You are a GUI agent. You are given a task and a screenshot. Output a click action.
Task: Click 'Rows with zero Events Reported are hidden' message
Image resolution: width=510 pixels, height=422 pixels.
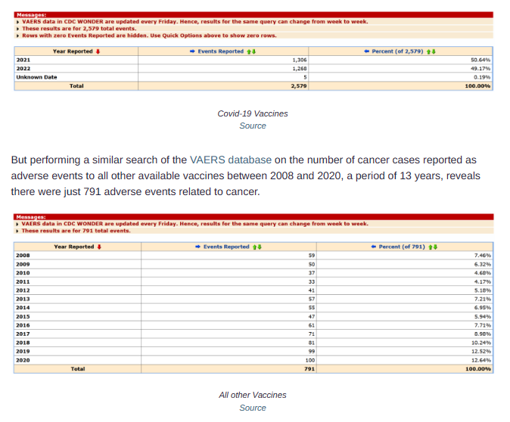click(149, 36)
